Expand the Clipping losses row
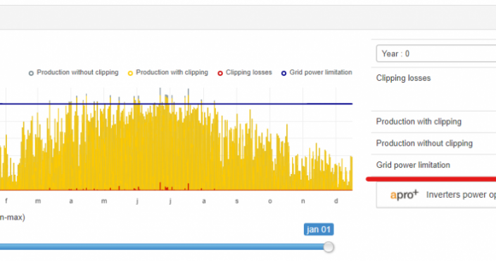 point(433,89)
